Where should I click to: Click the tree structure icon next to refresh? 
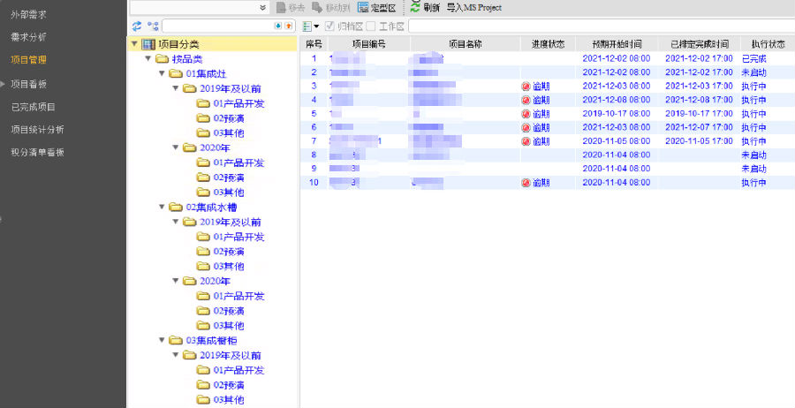(x=153, y=26)
